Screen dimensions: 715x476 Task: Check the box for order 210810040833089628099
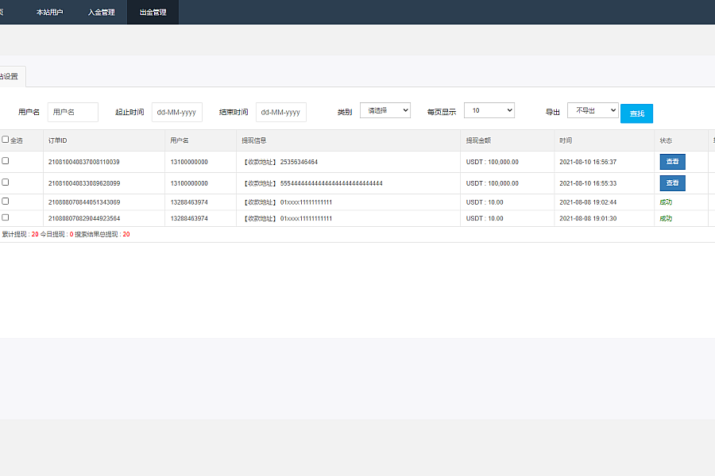tap(6, 182)
